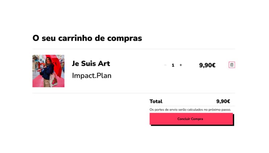Click the divider line under the cart heading
The image size is (269, 153).
pos(134,49)
